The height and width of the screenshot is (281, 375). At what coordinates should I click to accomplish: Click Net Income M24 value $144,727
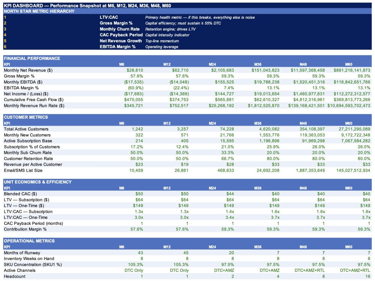tap(224, 94)
